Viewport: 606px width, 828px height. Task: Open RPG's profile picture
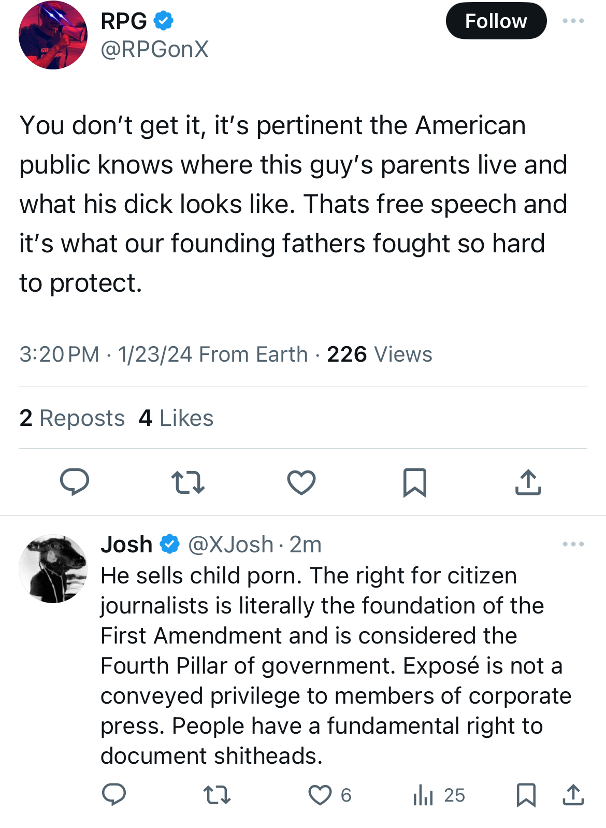pos(53,35)
